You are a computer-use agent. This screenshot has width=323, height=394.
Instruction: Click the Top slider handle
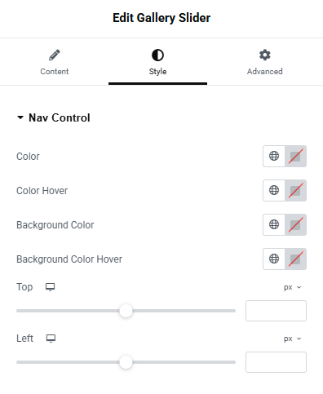click(x=126, y=311)
